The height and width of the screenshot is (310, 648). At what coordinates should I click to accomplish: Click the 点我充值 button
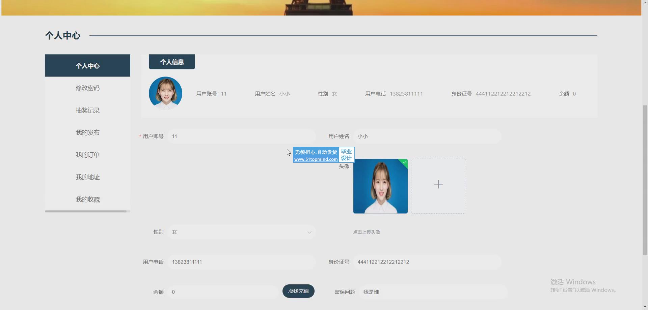point(298,291)
